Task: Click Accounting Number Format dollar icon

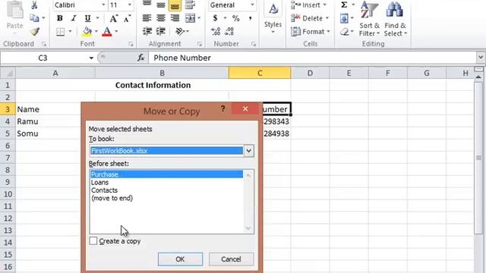Action: pos(215,18)
